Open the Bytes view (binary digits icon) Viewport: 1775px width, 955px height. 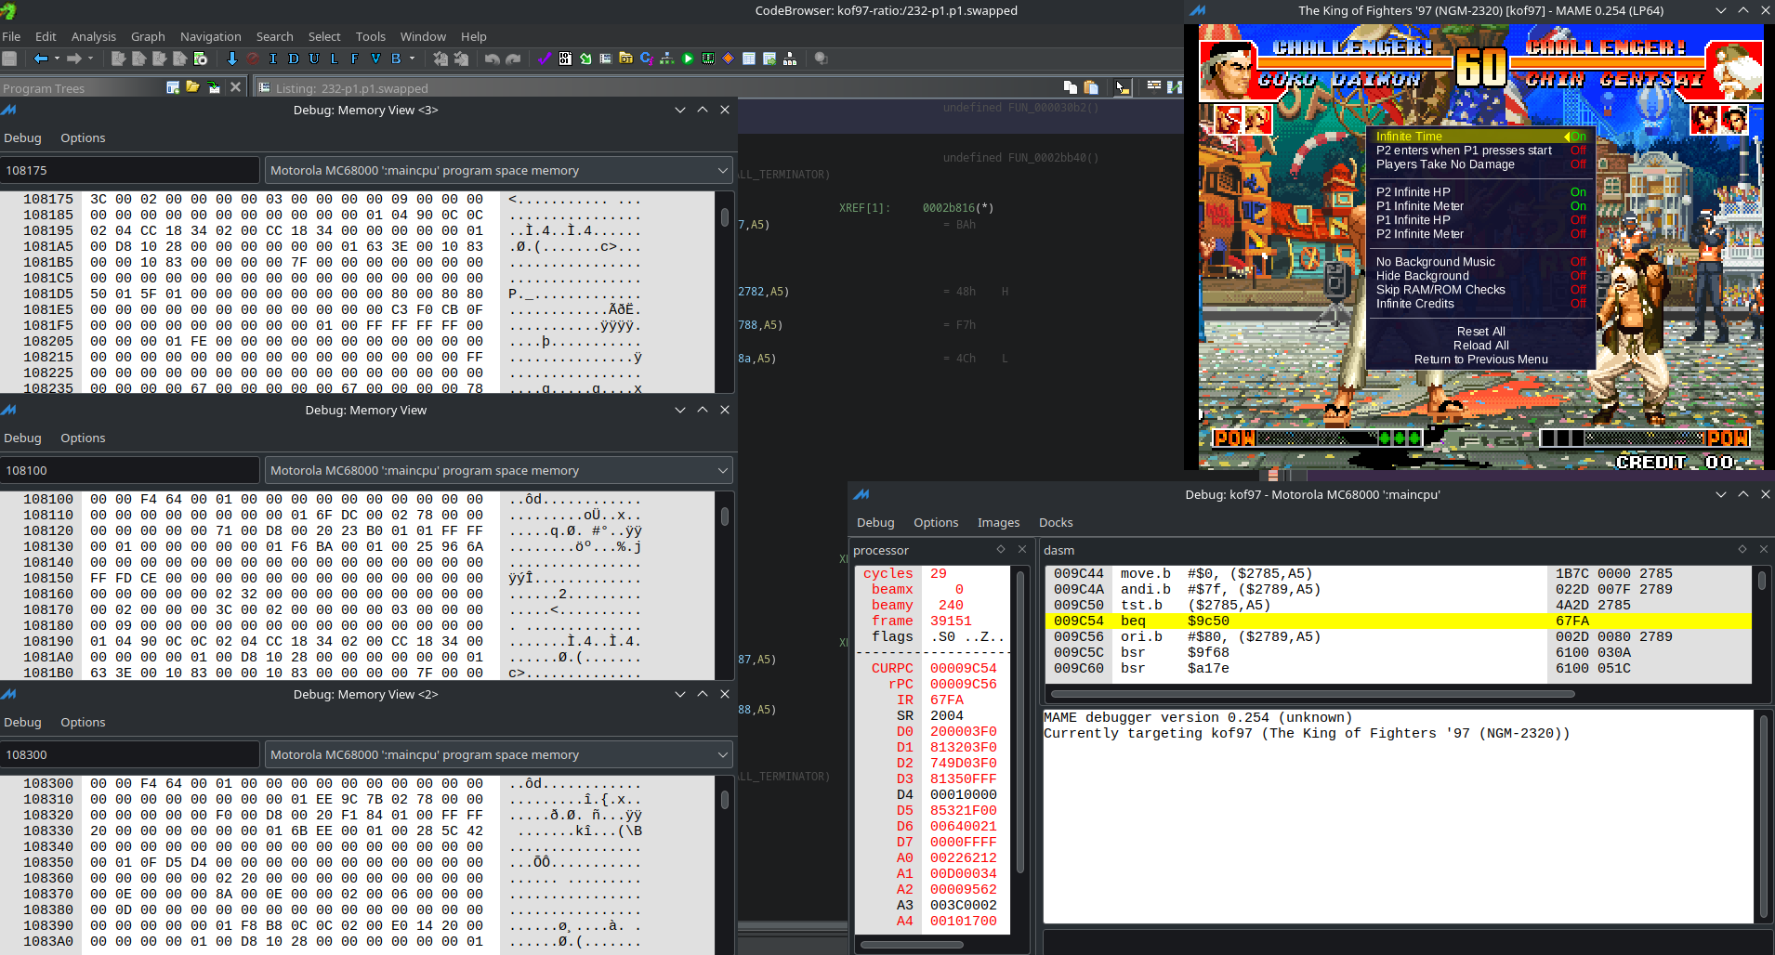[565, 59]
